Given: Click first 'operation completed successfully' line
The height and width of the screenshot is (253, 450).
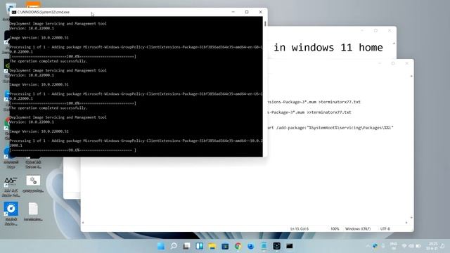Looking at the screenshot, I should point(49,61).
